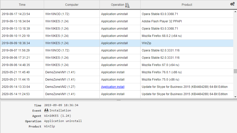Click the Agent value Win10KES in details panel
The width and height of the screenshot is (237, 133).
click(x=57, y=116)
